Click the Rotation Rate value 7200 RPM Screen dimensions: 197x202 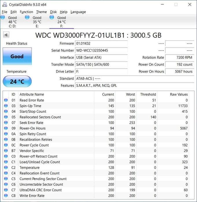180,58
